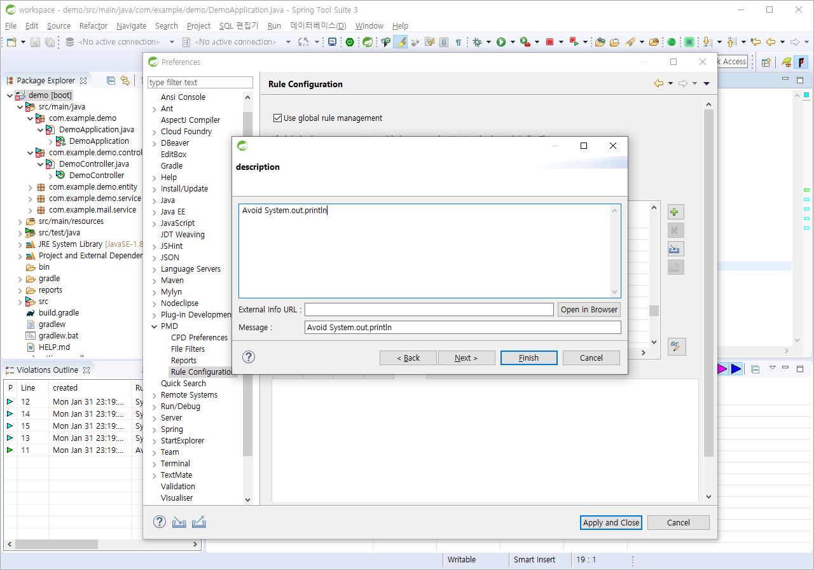Click Cancel in the description wizard

click(x=591, y=358)
